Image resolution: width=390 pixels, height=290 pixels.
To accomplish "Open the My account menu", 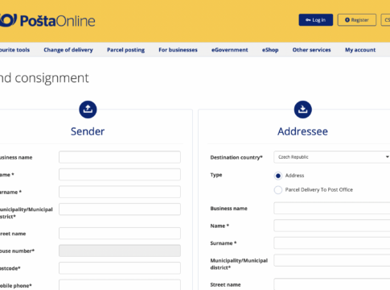I will [x=360, y=50].
